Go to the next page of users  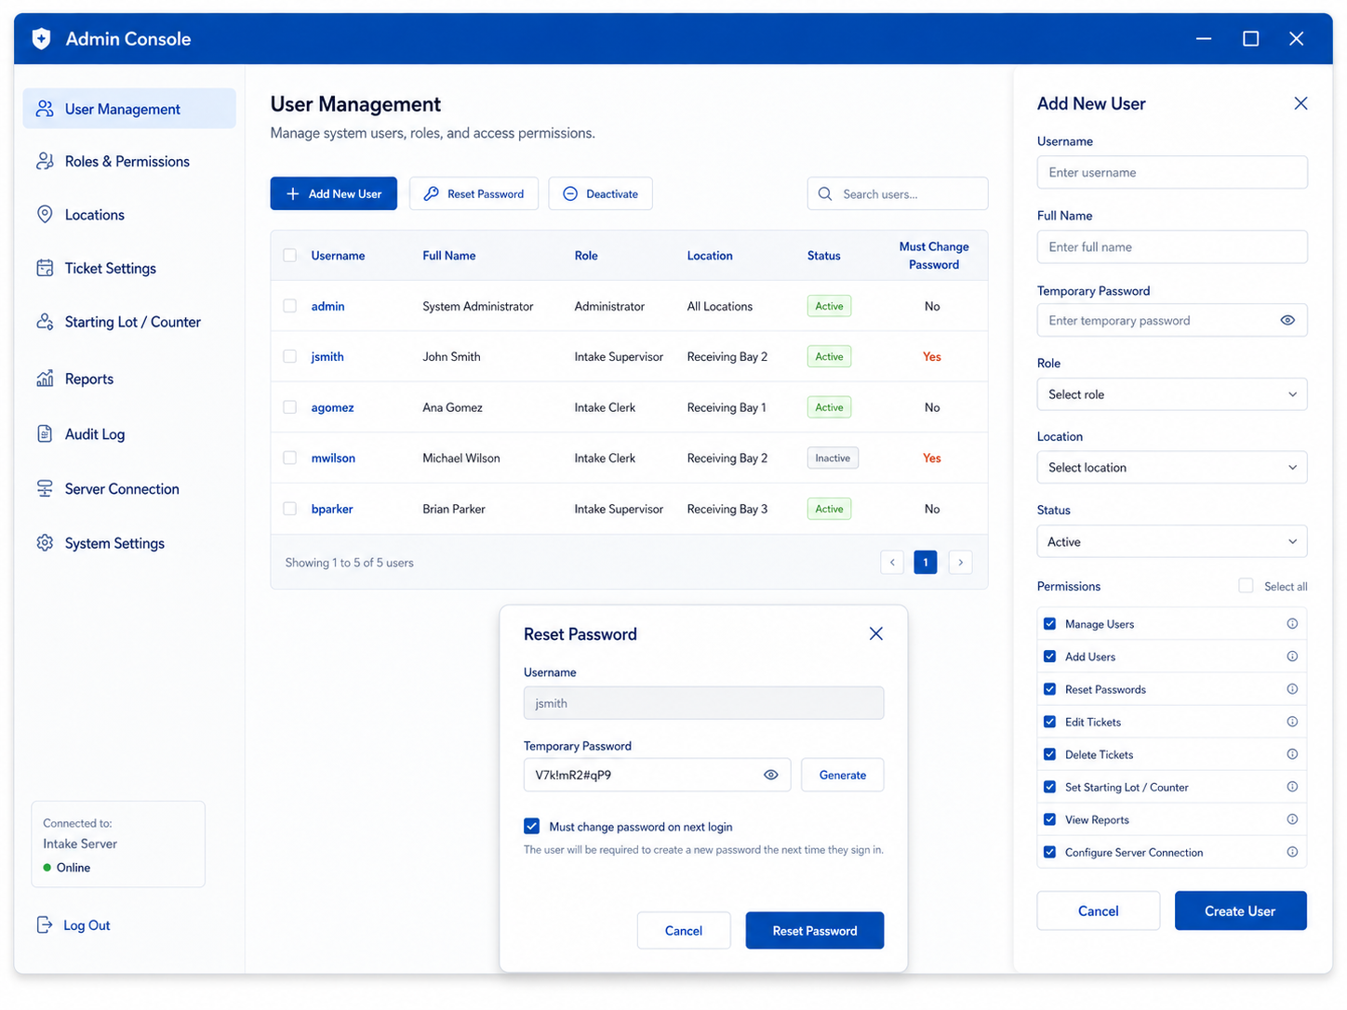click(x=961, y=563)
